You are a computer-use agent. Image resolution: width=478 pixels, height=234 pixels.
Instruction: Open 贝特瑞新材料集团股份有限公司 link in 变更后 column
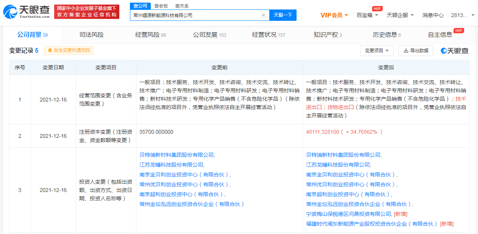(344, 155)
